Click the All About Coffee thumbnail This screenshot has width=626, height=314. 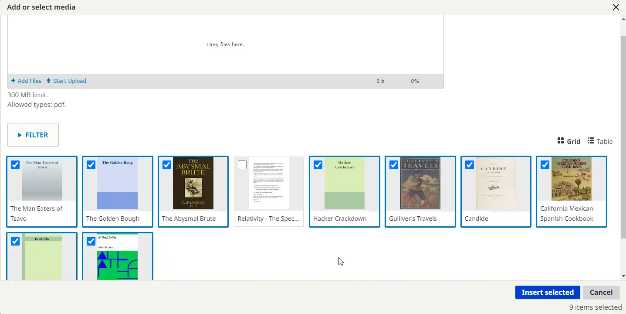(117, 257)
